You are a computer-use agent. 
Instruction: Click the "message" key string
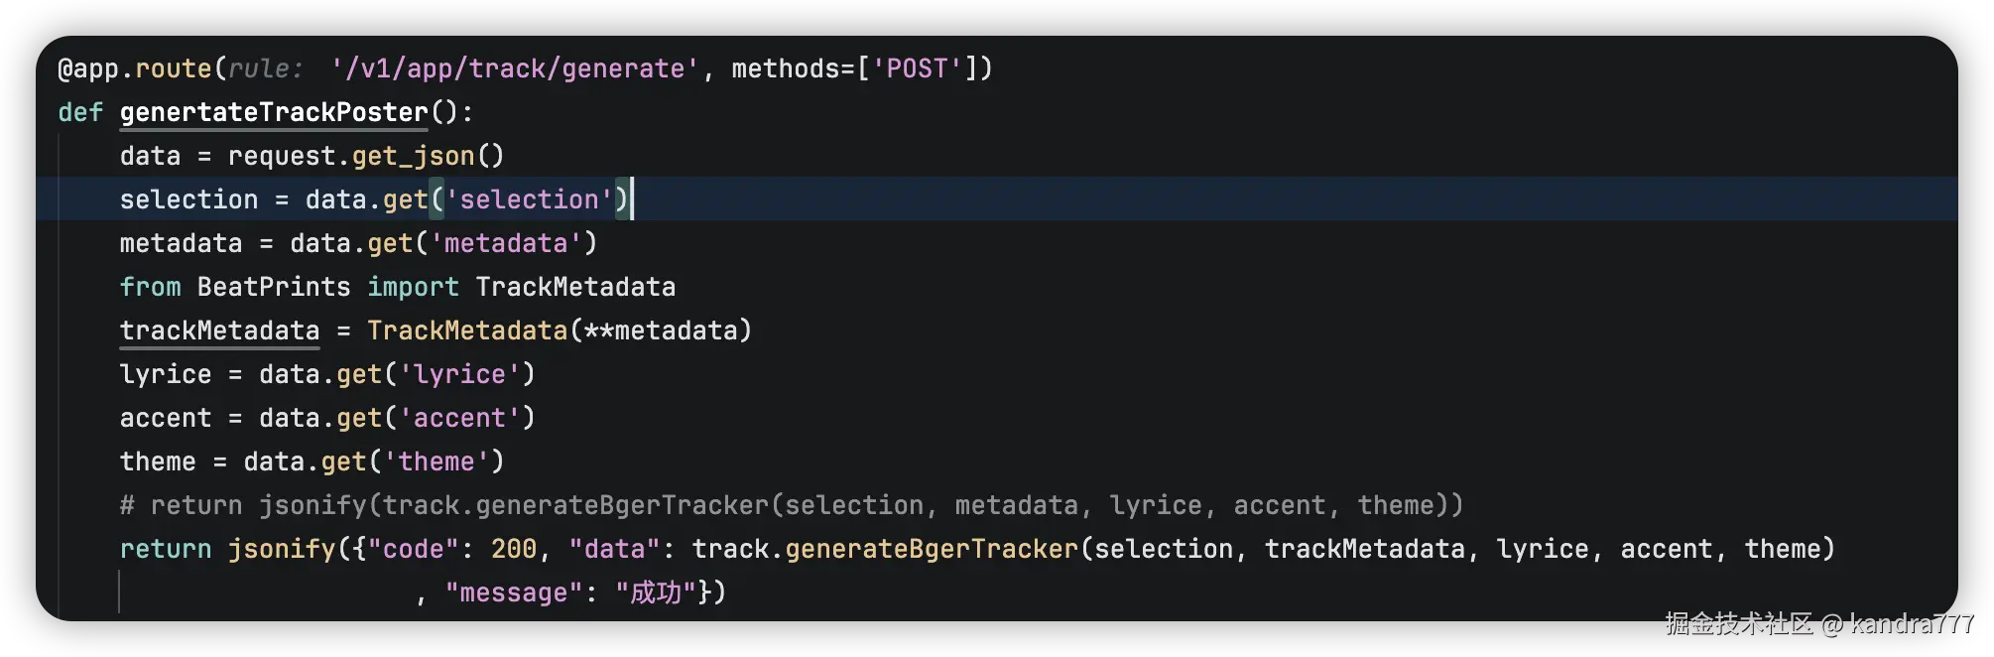pos(514,592)
